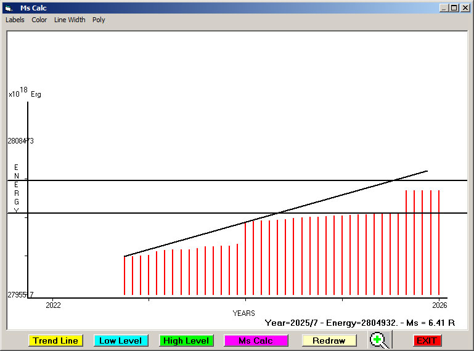
Task: Maximize the Ms Calc window
Action: click(454, 8)
